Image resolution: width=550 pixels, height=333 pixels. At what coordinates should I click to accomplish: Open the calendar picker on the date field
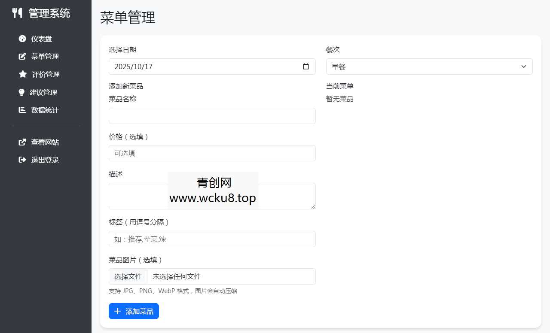coord(306,67)
